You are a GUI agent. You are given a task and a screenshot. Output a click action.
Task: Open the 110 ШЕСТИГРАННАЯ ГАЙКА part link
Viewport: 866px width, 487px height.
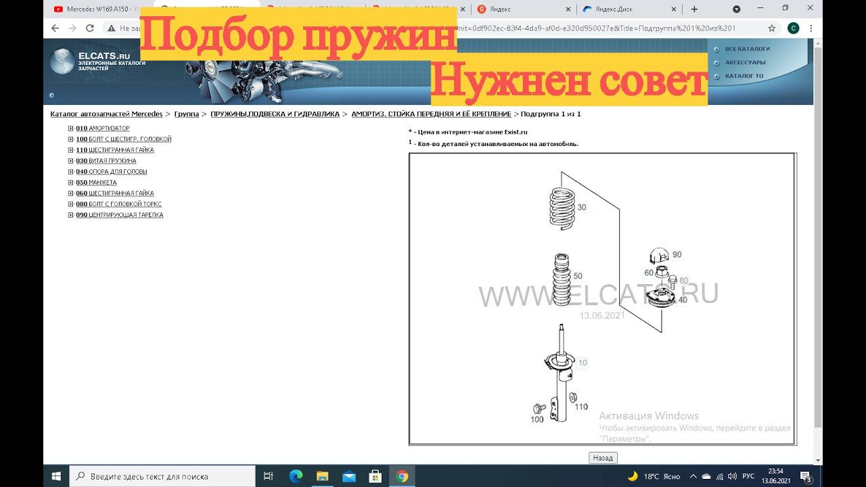[115, 150]
